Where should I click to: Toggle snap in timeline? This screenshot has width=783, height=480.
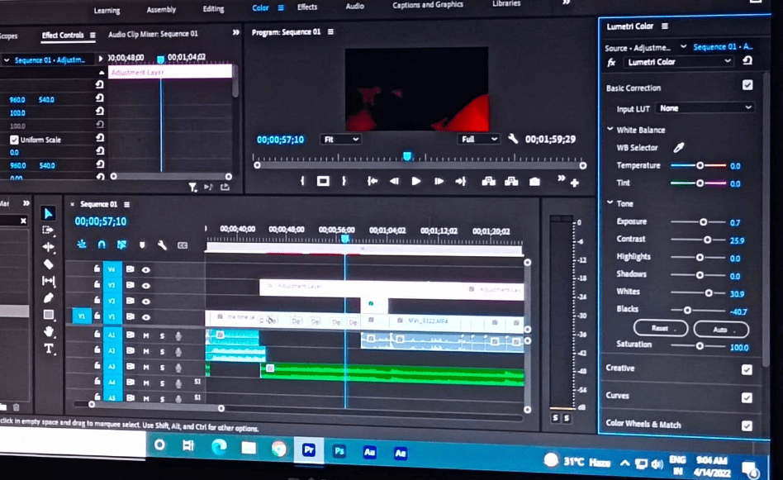tap(102, 245)
